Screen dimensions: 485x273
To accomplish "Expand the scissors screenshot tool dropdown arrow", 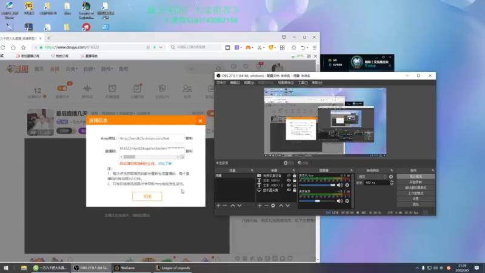I will coord(264,48).
